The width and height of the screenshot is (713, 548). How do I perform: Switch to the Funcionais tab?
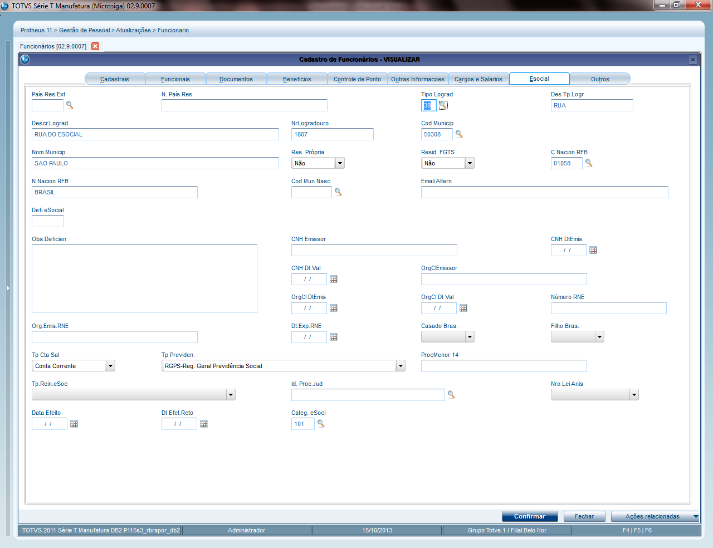coord(175,79)
